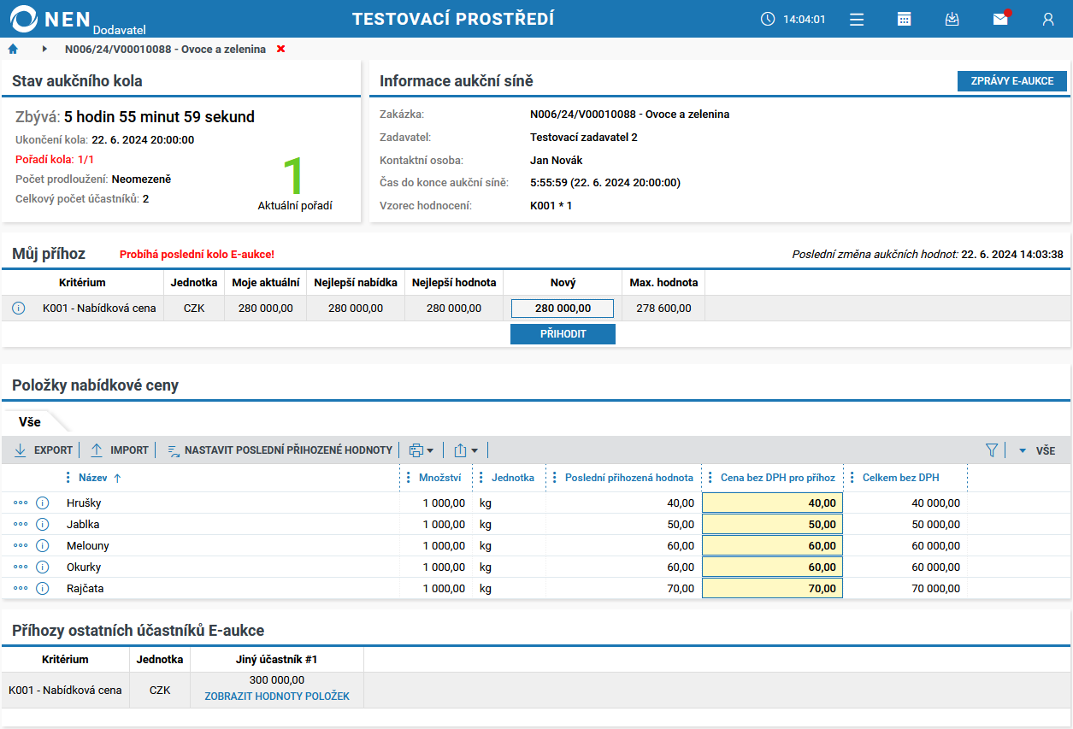Screen dimensions: 1073x729
Task: Open three-dots menu for Okurky row
Action: point(21,567)
